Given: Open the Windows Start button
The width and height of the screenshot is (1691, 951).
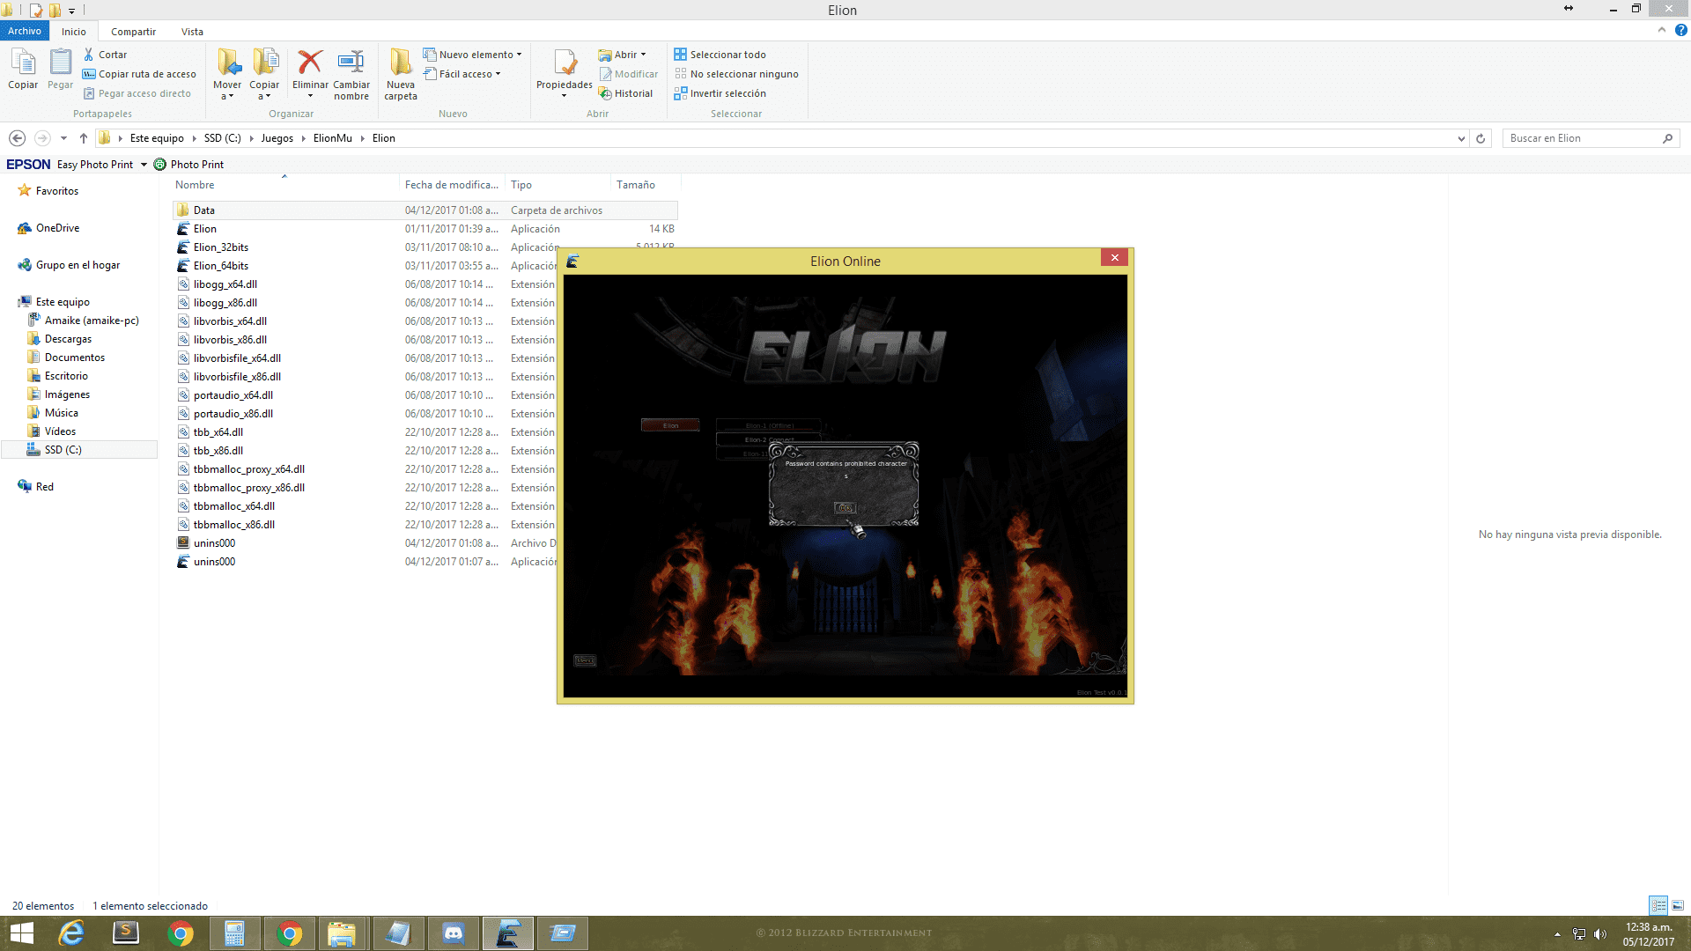Looking at the screenshot, I should [22, 933].
